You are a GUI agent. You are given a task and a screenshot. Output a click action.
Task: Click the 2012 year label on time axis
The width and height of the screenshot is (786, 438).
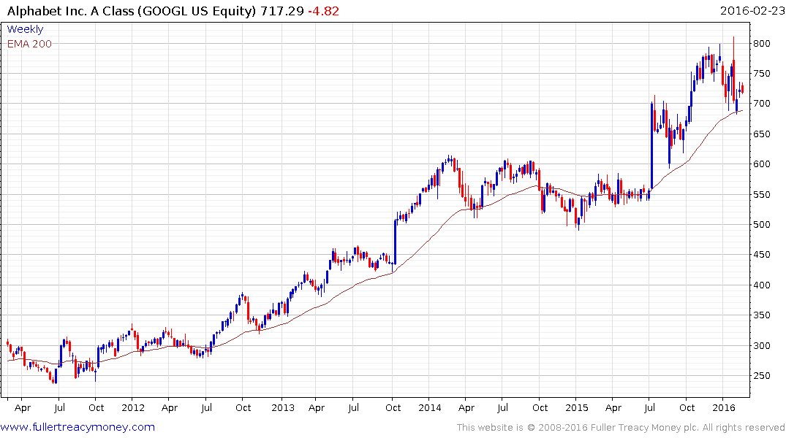point(133,408)
